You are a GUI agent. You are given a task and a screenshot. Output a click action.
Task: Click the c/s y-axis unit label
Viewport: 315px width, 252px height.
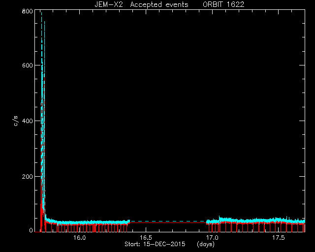click(x=16, y=121)
